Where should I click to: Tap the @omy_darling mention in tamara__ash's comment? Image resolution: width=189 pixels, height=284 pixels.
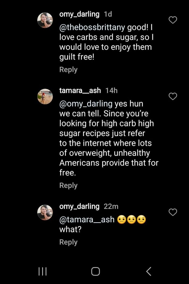coord(84,104)
